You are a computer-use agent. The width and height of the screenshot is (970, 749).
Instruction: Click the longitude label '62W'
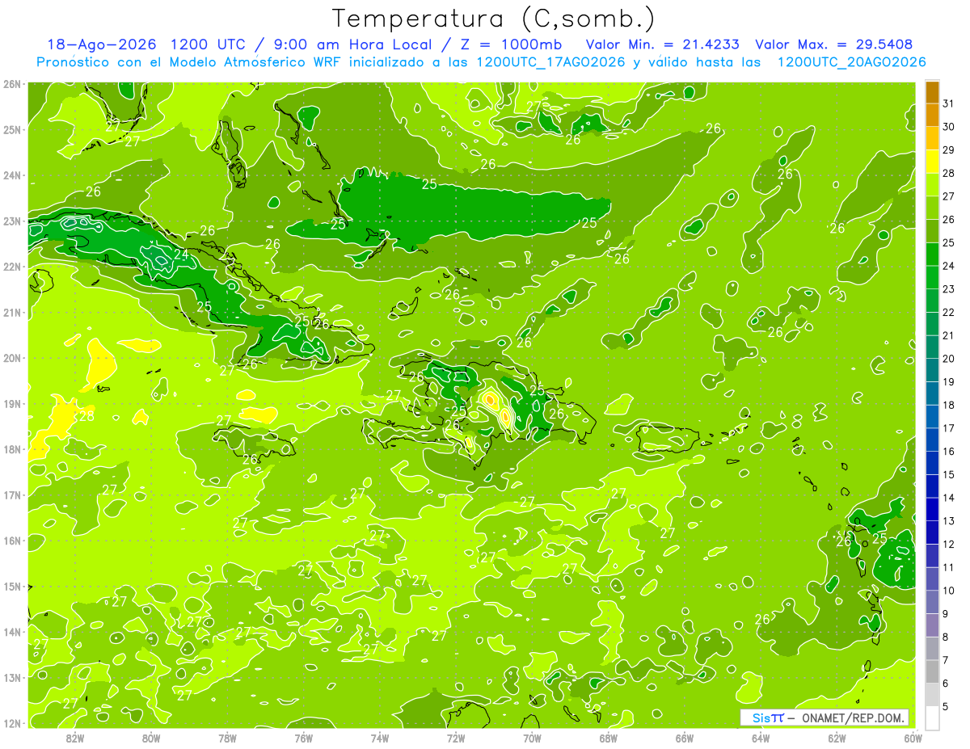click(x=837, y=738)
